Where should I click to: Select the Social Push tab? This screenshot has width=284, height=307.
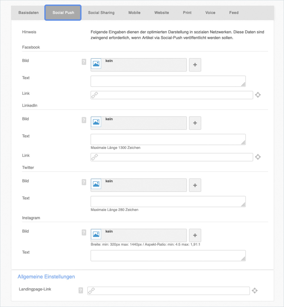[63, 13]
